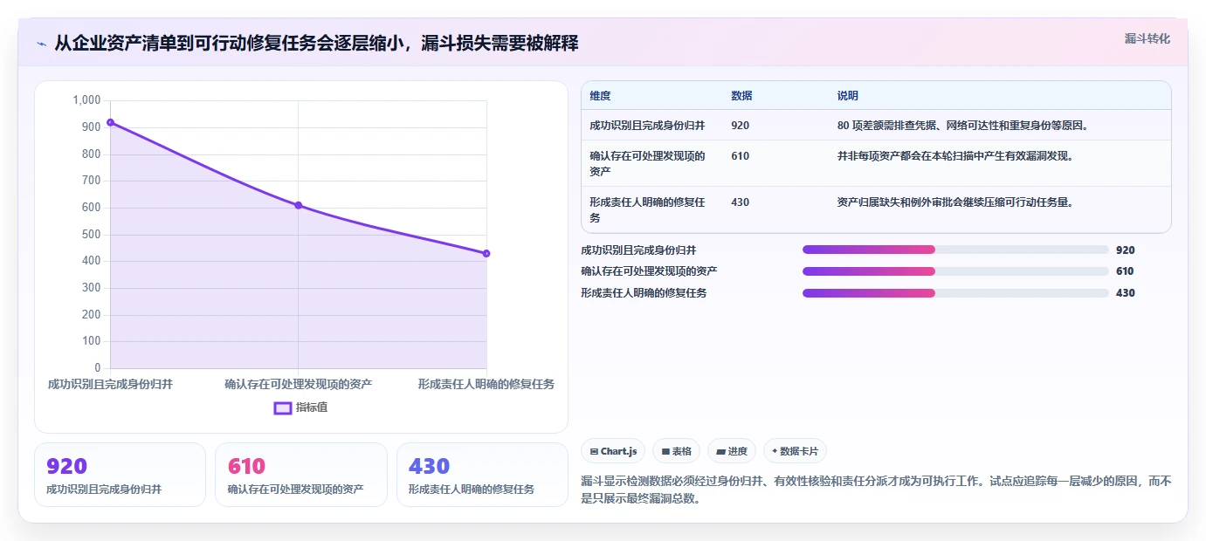Image resolution: width=1206 pixels, height=541 pixels.
Task: Click the 漏斗转化 tag label
Action: click(x=1147, y=38)
